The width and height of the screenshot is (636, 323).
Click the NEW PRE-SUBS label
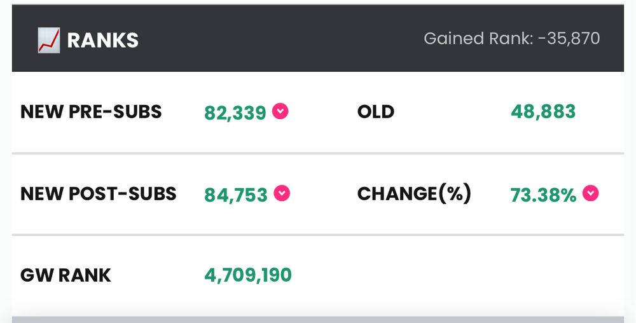[91, 111]
